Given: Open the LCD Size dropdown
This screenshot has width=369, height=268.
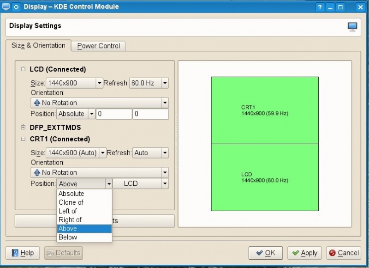Looking at the screenshot, I should [x=74, y=83].
